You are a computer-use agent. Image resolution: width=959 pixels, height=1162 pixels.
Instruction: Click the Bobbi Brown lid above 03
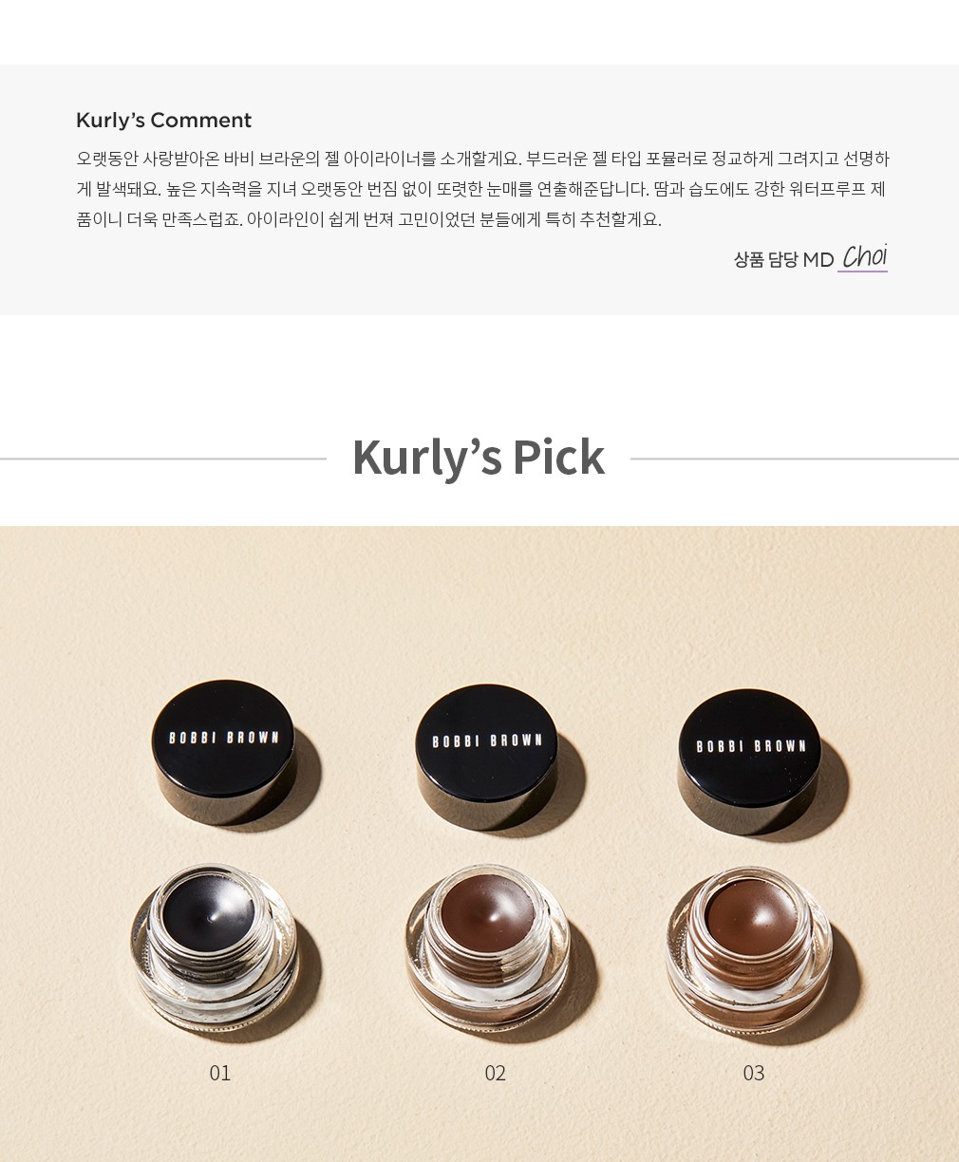(x=750, y=748)
